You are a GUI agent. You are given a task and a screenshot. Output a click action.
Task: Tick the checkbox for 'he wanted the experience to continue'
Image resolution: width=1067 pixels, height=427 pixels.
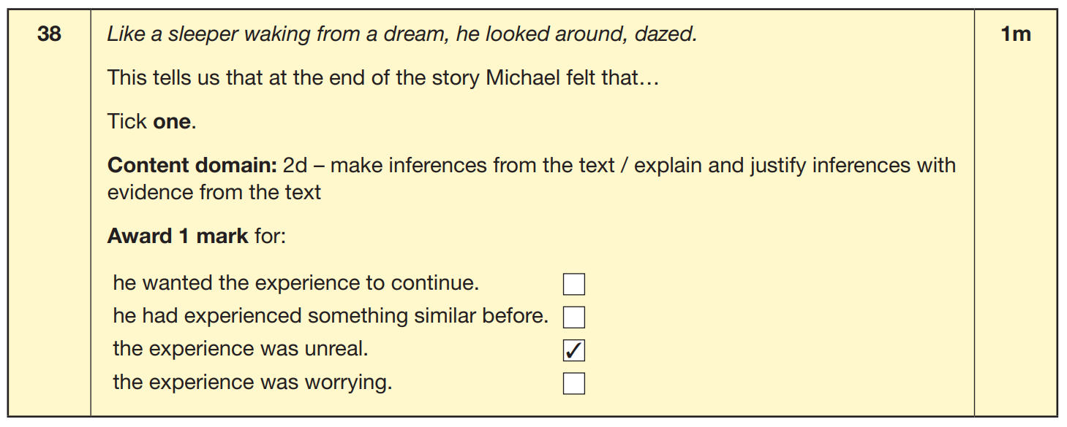(574, 285)
